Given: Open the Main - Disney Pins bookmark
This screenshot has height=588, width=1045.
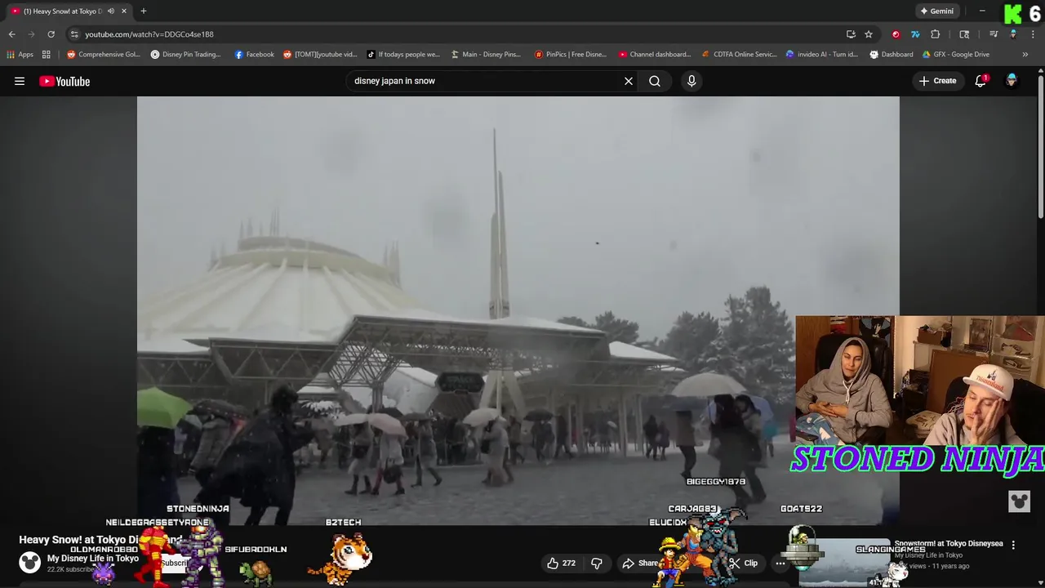Looking at the screenshot, I should click(485, 55).
